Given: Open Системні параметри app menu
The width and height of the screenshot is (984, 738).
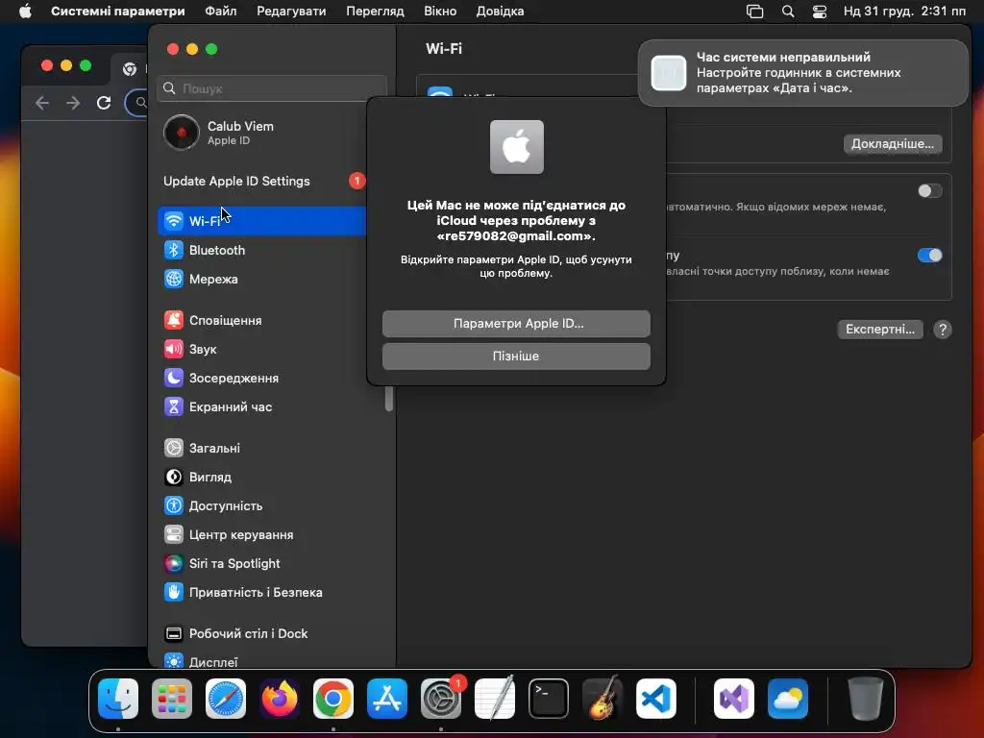Looking at the screenshot, I should point(118,12).
